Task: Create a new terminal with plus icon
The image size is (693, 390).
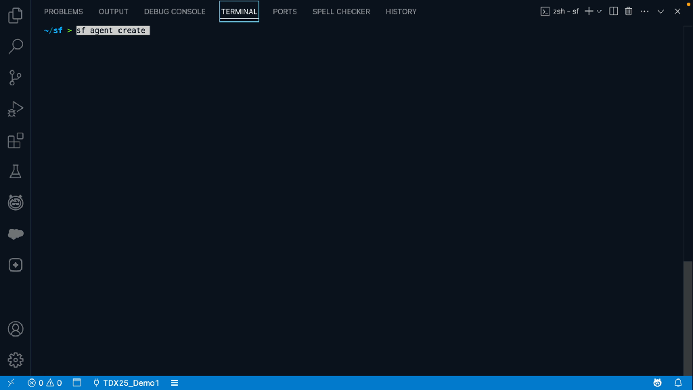Action: click(x=589, y=12)
